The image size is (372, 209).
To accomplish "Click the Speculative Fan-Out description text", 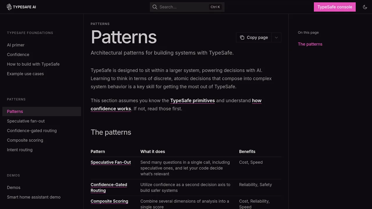I will pos(185,168).
